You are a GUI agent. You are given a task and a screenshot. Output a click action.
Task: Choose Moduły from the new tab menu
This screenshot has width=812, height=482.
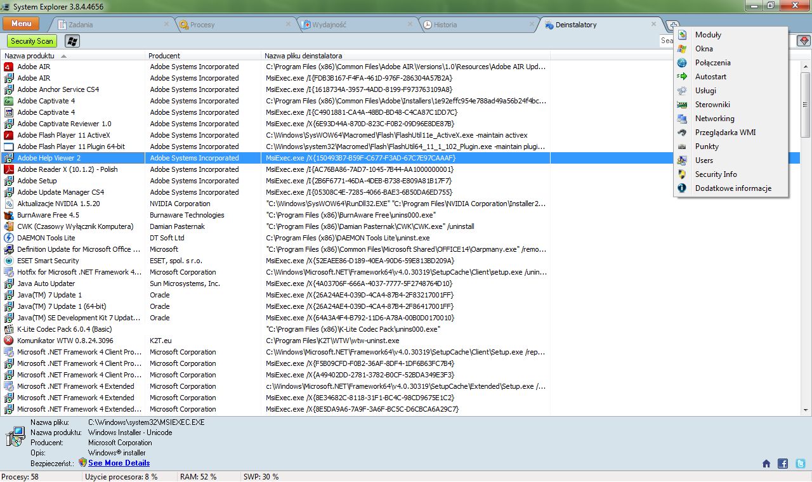tap(731, 35)
